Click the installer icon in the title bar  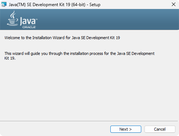click(x=4, y=5)
